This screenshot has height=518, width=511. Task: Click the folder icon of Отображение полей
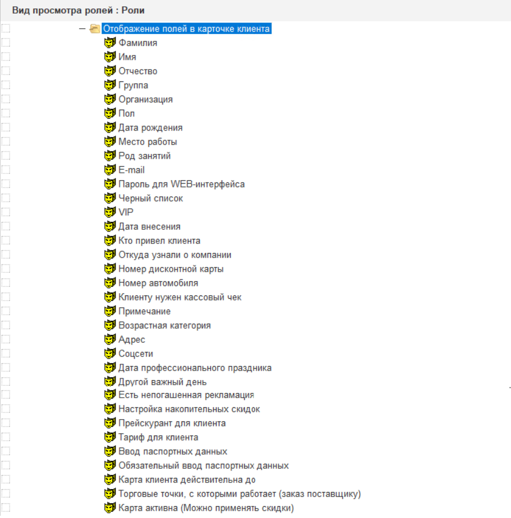(x=95, y=29)
